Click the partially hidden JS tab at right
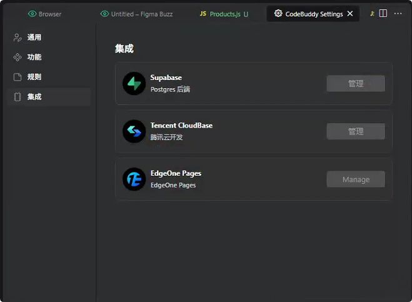Viewport: 412px width, 302px height. [372, 14]
